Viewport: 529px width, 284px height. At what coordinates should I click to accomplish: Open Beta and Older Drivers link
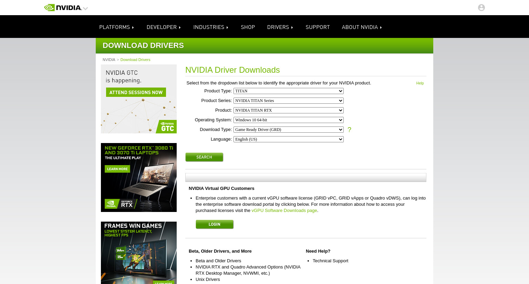(x=218, y=261)
